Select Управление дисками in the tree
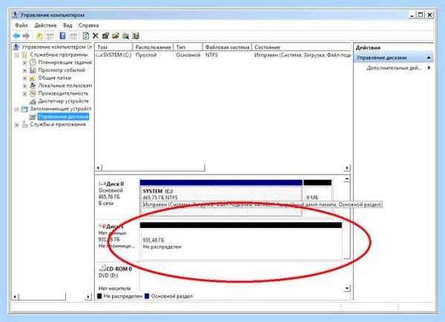The image size is (445, 322). (63, 117)
